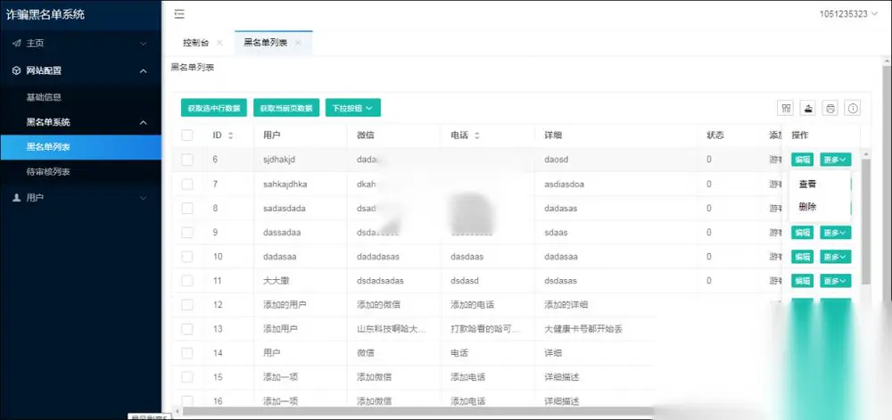Sort by 电话 column arrows
892x420 pixels.
point(476,136)
